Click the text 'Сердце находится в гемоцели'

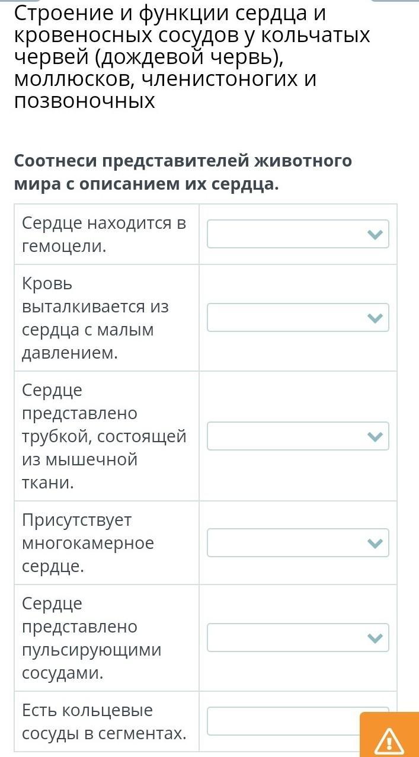(x=104, y=235)
